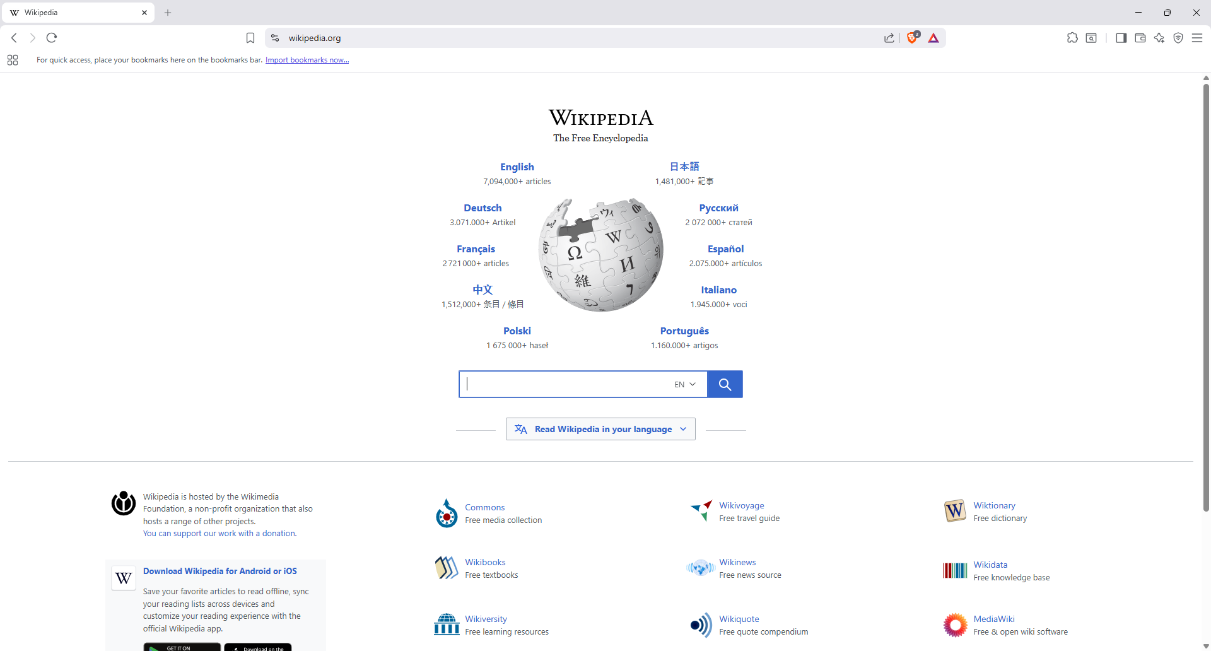The height and width of the screenshot is (651, 1211).
Task: Open a new tab
Action: tap(168, 13)
